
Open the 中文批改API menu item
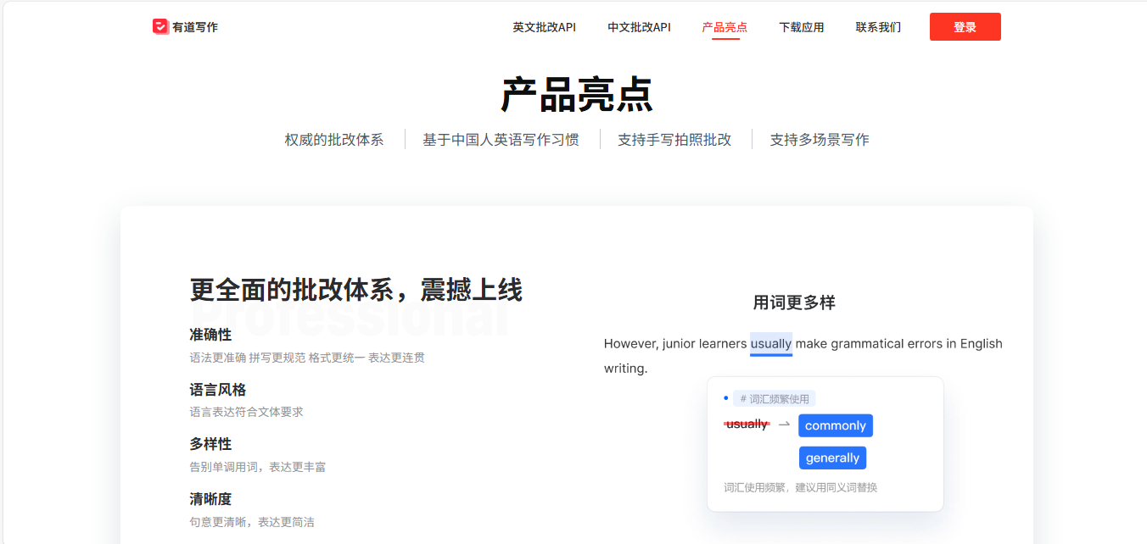tap(639, 27)
